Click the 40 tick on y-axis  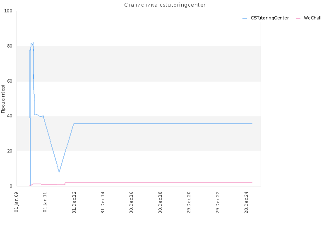tap(10, 116)
